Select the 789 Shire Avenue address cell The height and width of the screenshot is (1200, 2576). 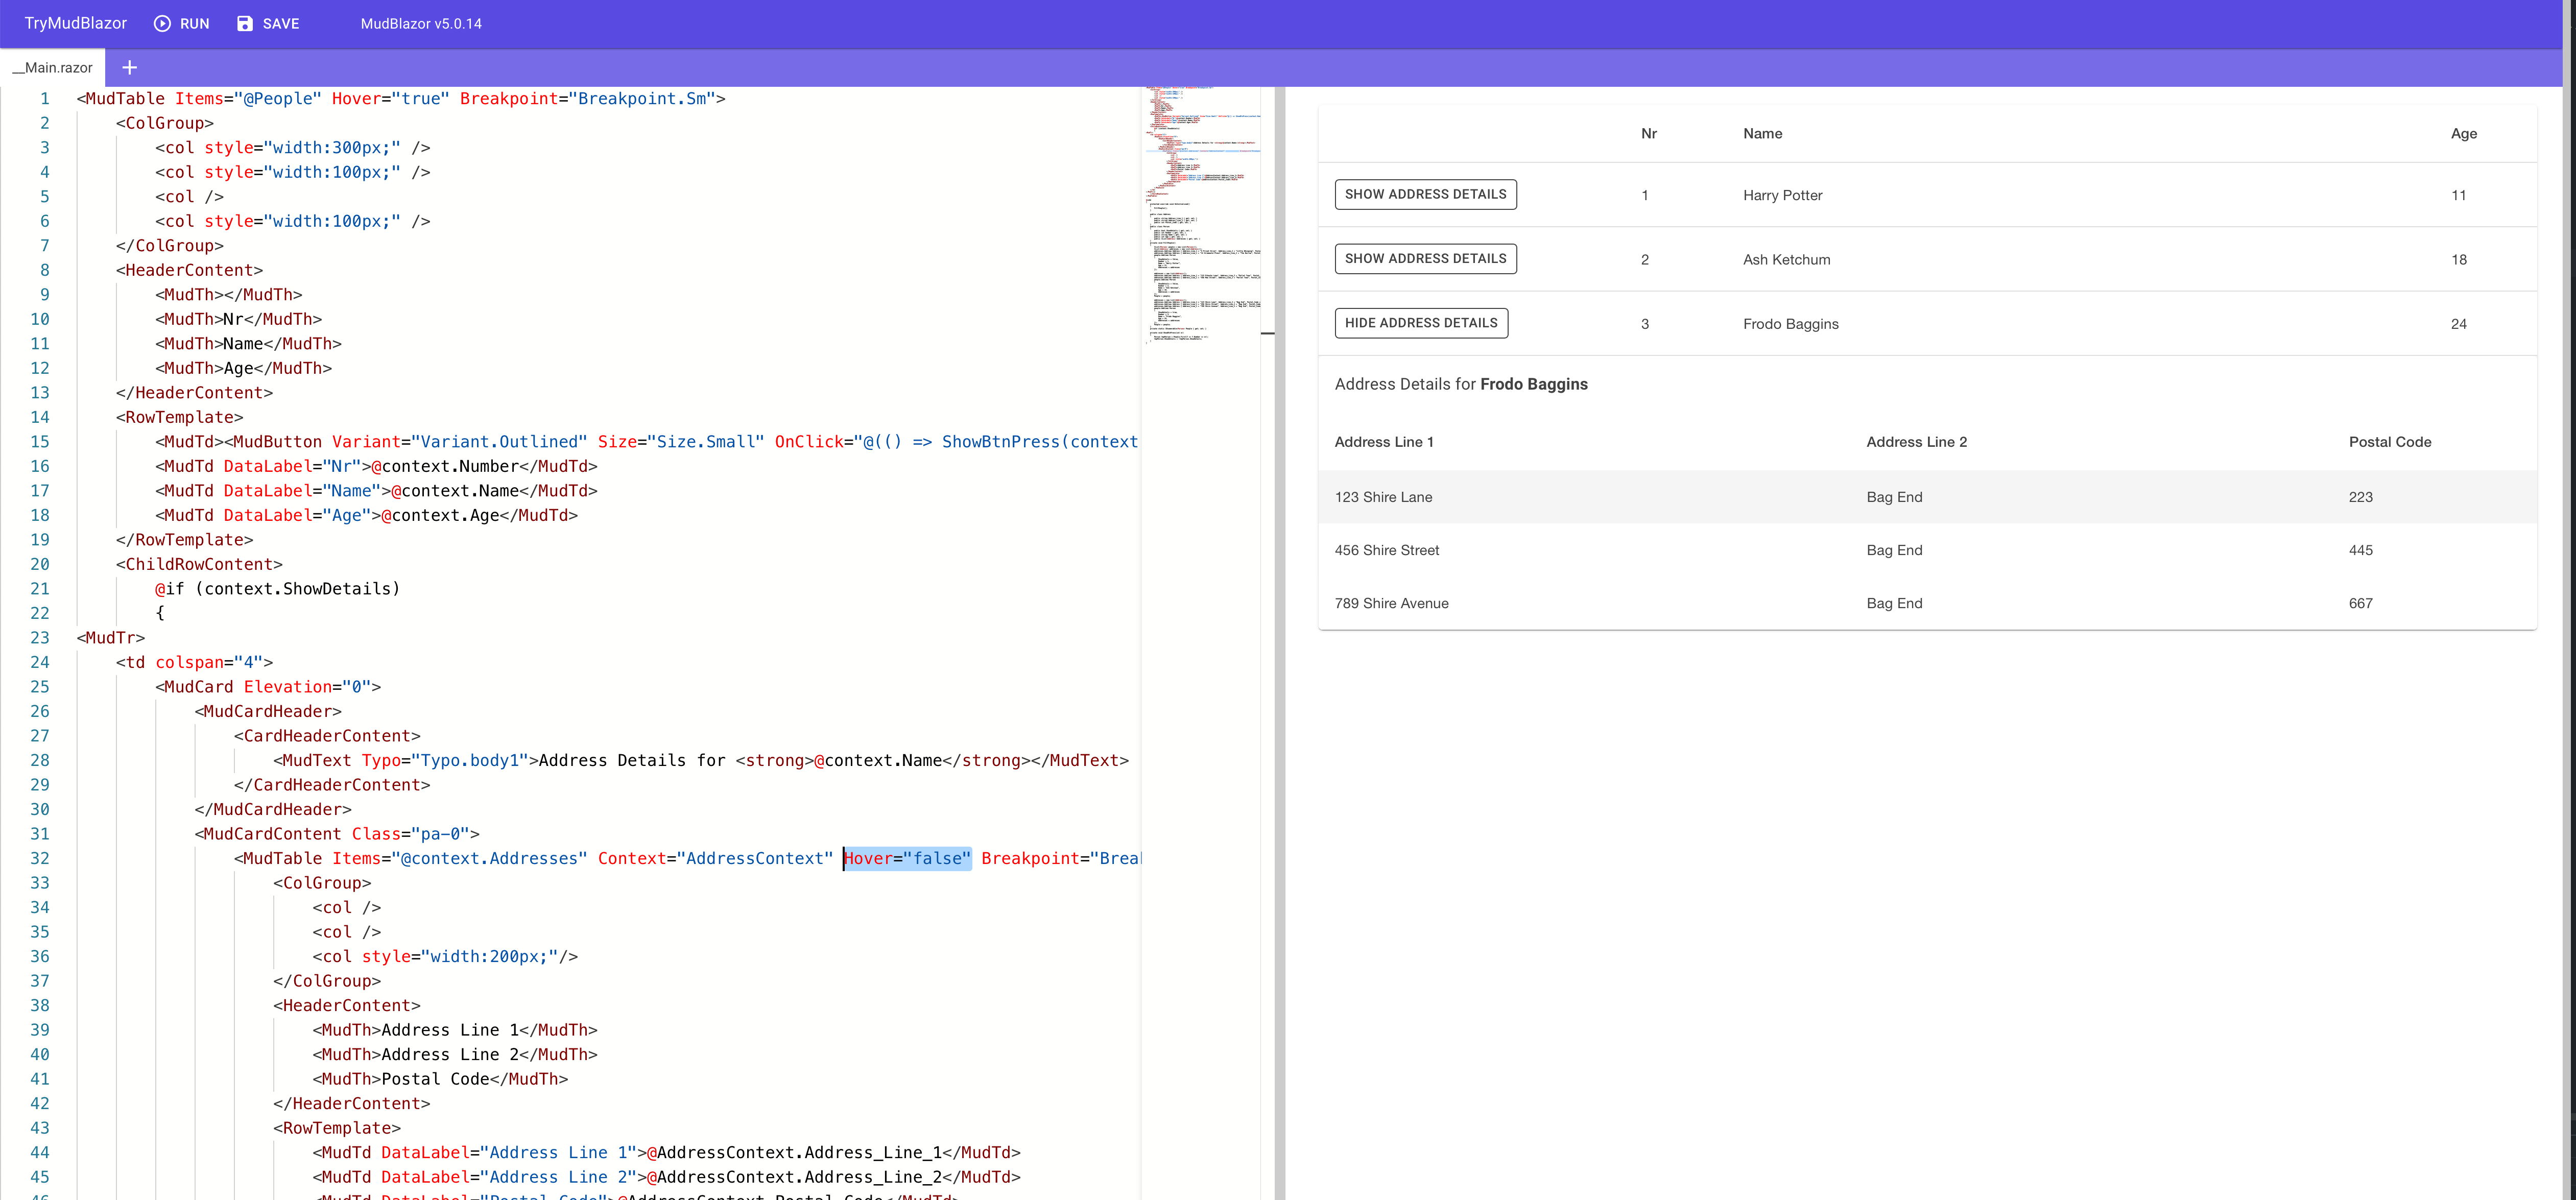1391,603
